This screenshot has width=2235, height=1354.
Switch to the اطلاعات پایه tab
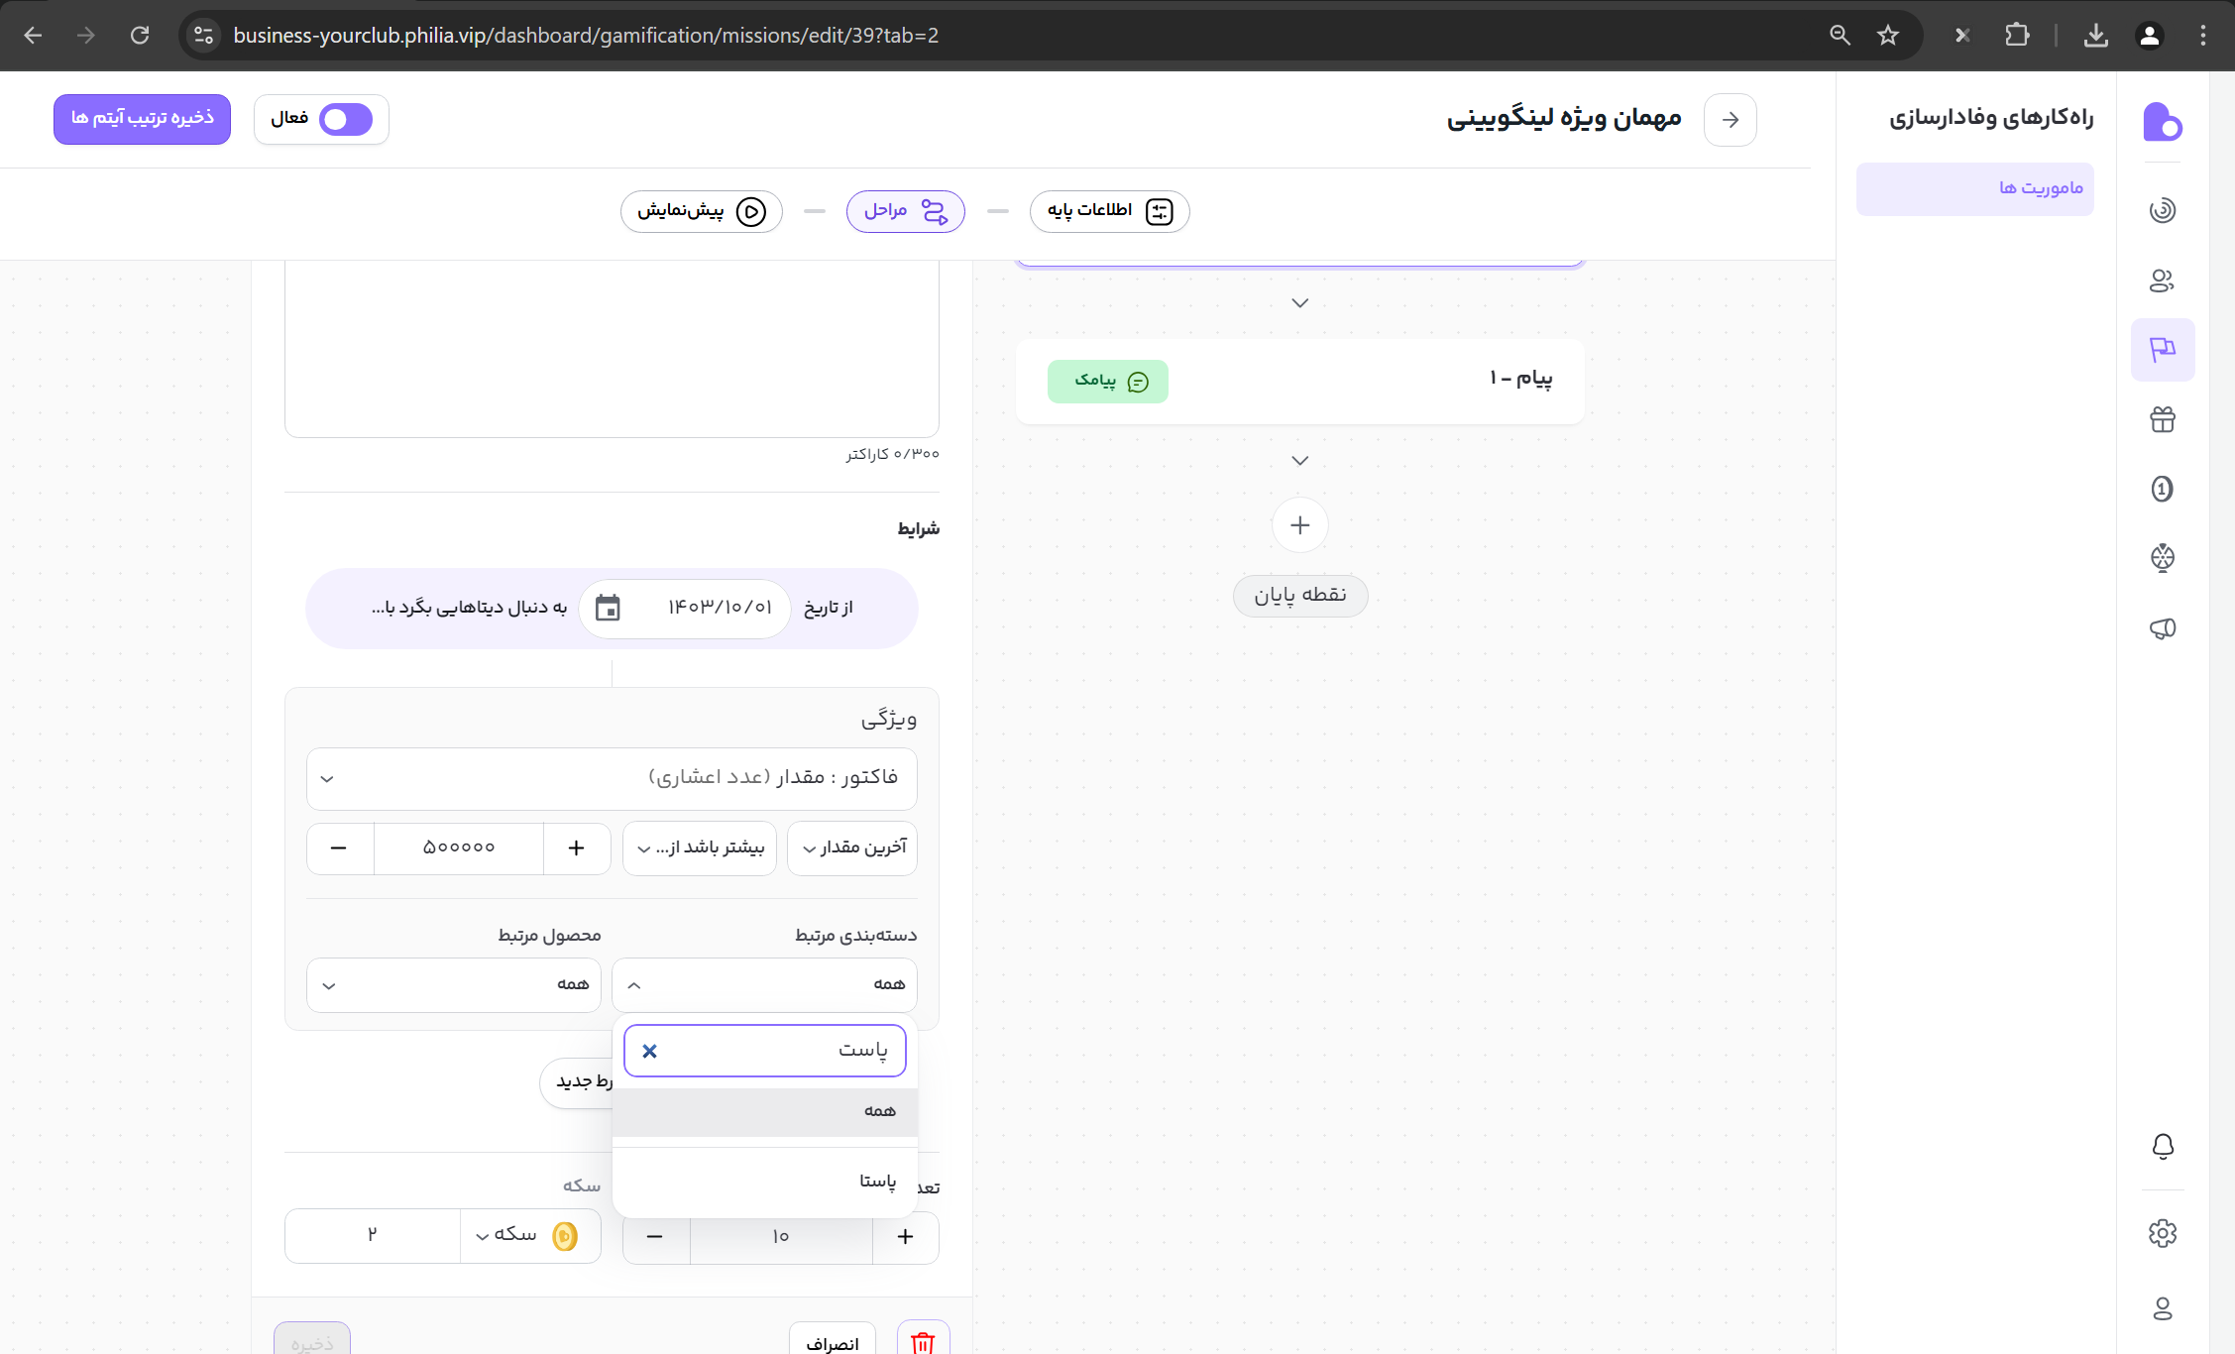(x=1109, y=210)
